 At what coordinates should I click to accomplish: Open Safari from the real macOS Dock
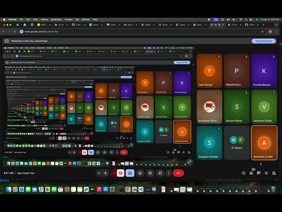(22, 189)
